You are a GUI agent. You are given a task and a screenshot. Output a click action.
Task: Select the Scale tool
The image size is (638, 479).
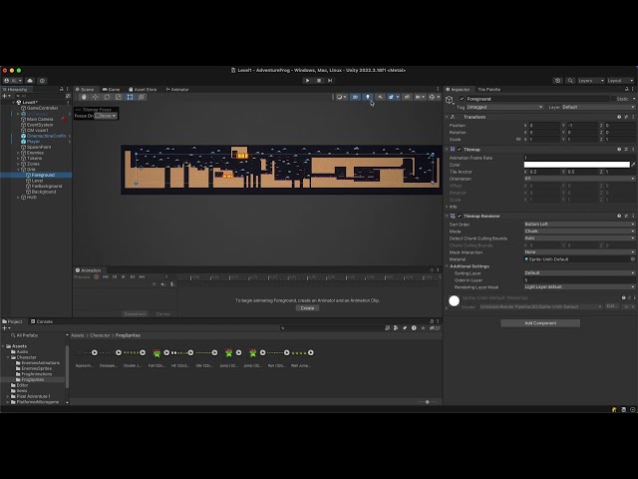119,97
